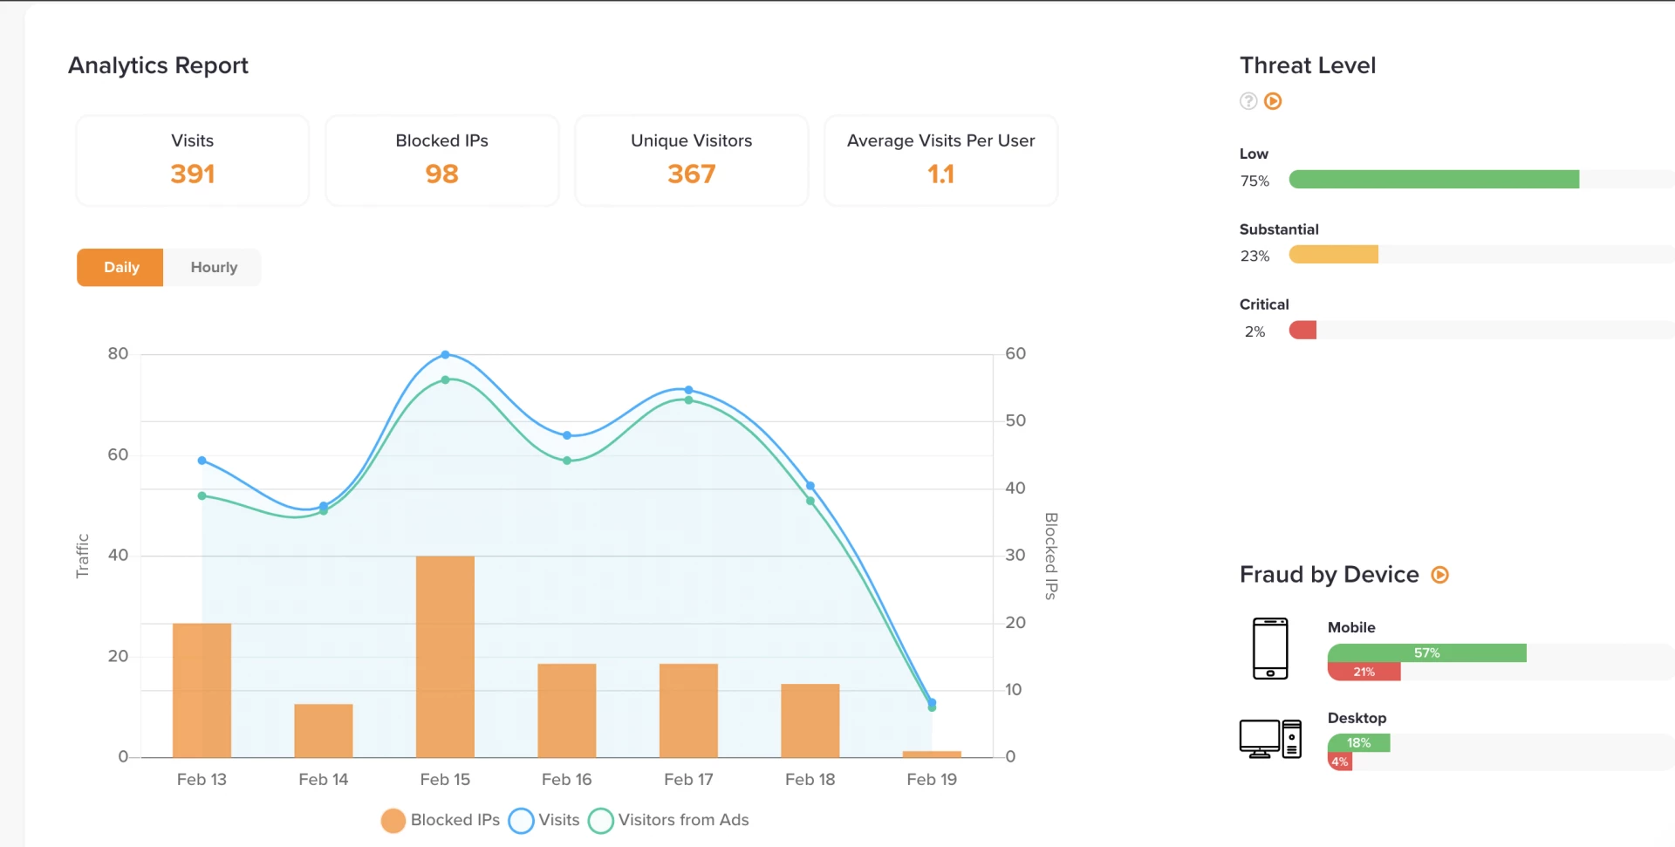
Task: Open the Blocked IPs 98 stat card
Action: pos(441,161)
